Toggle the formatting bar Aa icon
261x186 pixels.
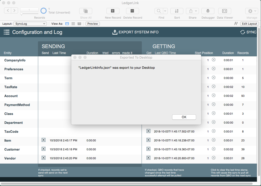click(236, 24)
